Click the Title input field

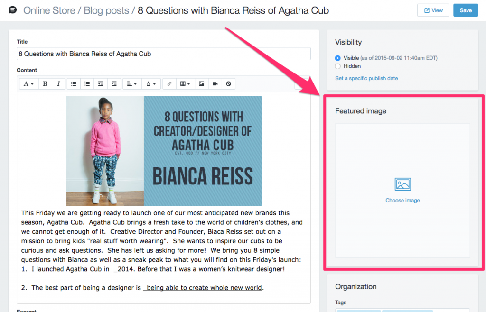pyautogui.click(x=164, y=54)
